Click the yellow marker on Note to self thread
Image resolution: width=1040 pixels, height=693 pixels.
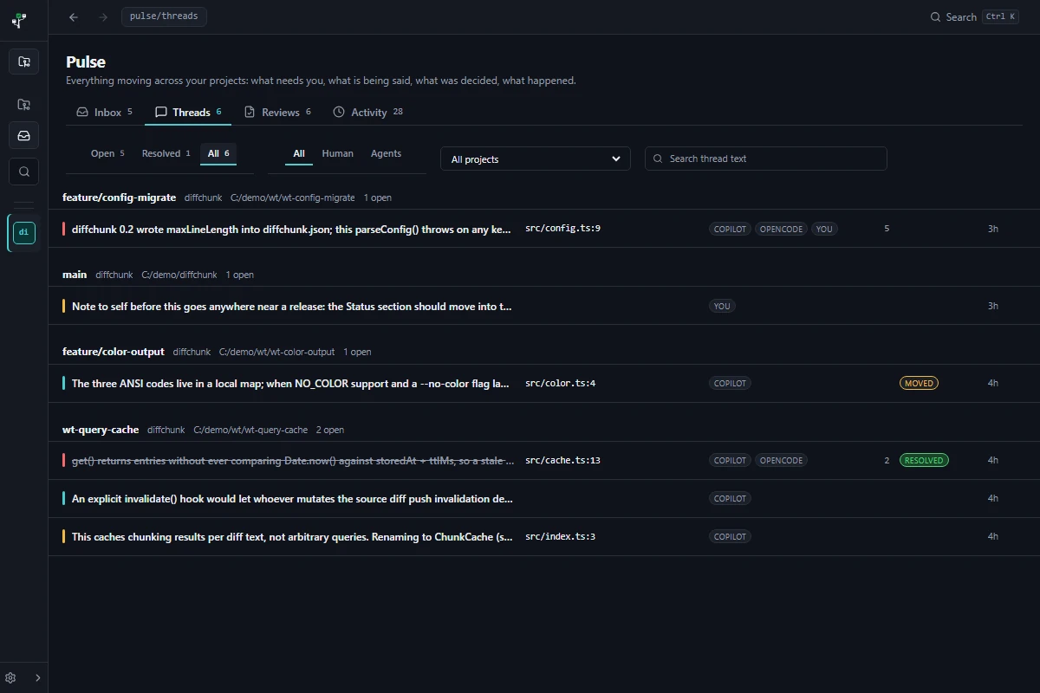pyautogui.click(x=64, y=306)
